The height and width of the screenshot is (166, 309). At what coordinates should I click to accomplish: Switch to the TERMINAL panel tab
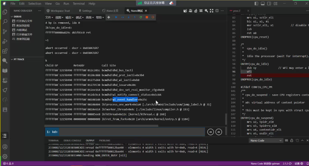pos(53,140)
